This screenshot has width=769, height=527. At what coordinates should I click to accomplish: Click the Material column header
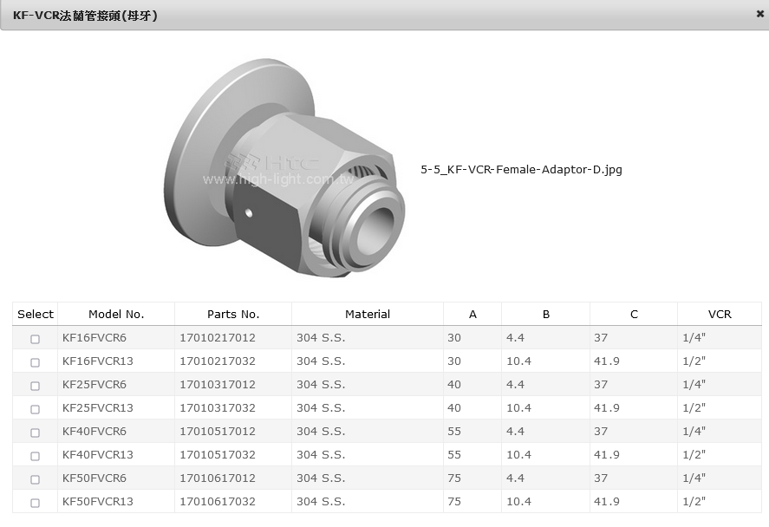368,315
